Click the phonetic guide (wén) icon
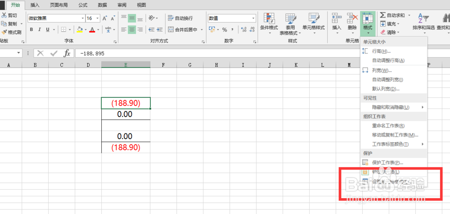This screenshot has height=214, width=450. coord(108,29)
